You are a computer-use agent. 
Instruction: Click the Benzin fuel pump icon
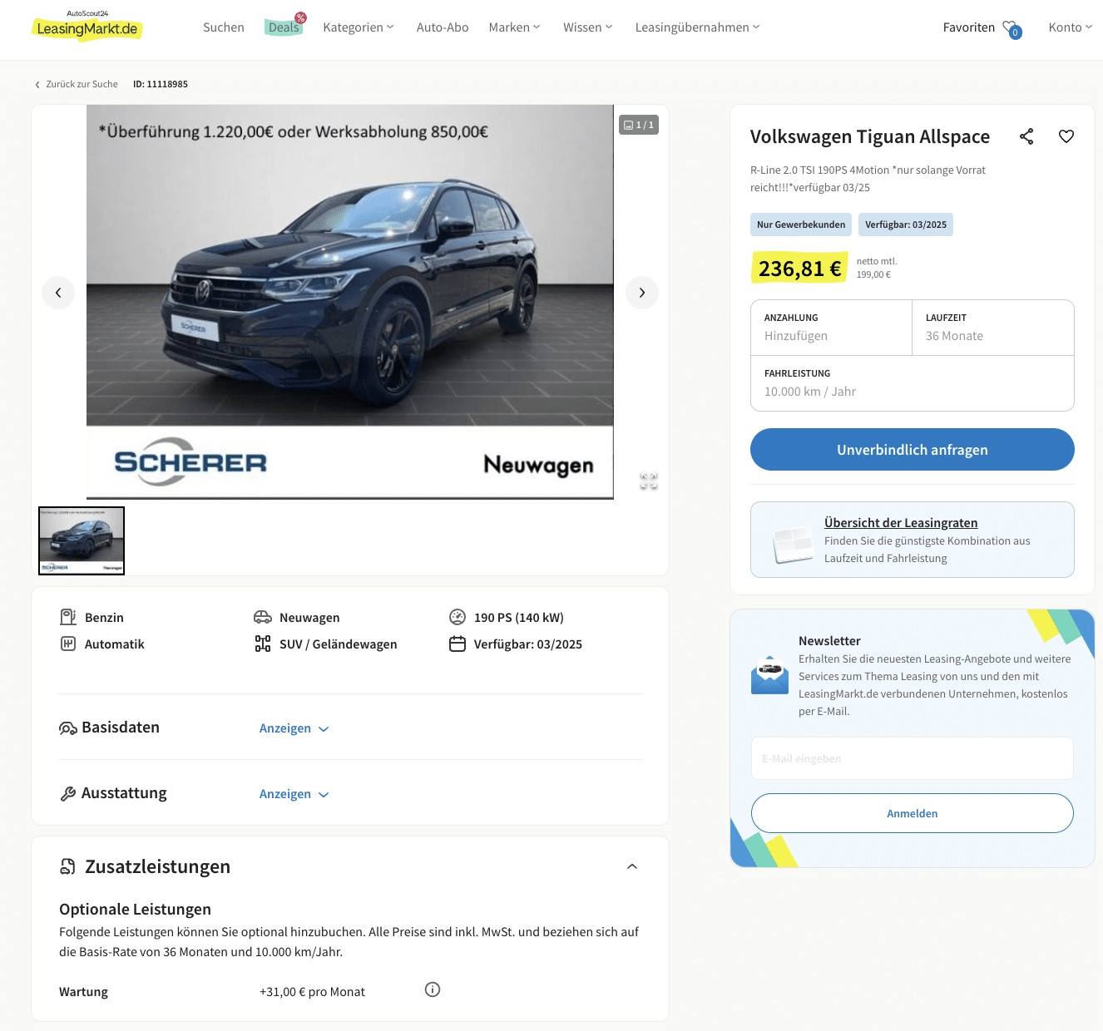pyautogui.click(x=68, y=617)
